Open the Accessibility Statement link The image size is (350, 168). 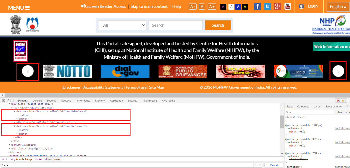[x=103, y=87]
